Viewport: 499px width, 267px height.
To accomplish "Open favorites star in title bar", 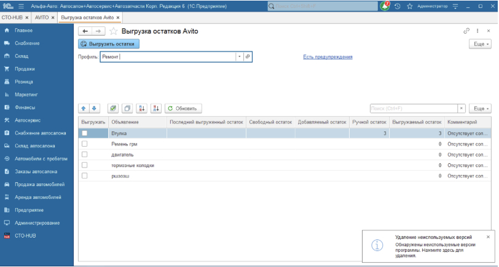I will 410,6.
